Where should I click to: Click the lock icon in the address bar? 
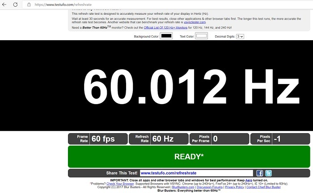29,4
